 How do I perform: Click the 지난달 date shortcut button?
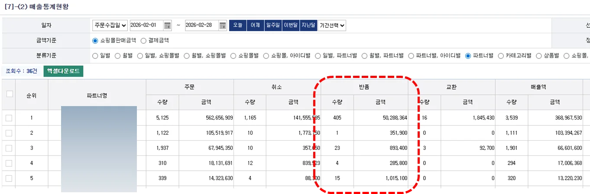coord(308,26)
